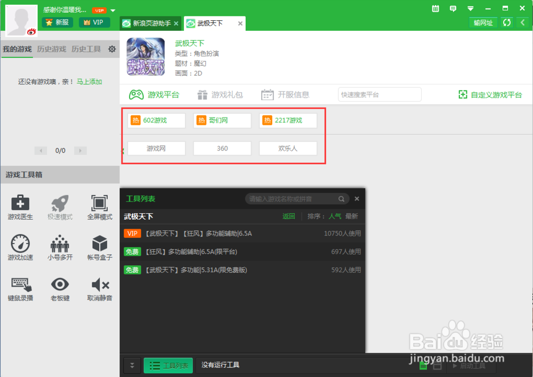Activate 极速模式 rocket speed mode

click(60, 207)
